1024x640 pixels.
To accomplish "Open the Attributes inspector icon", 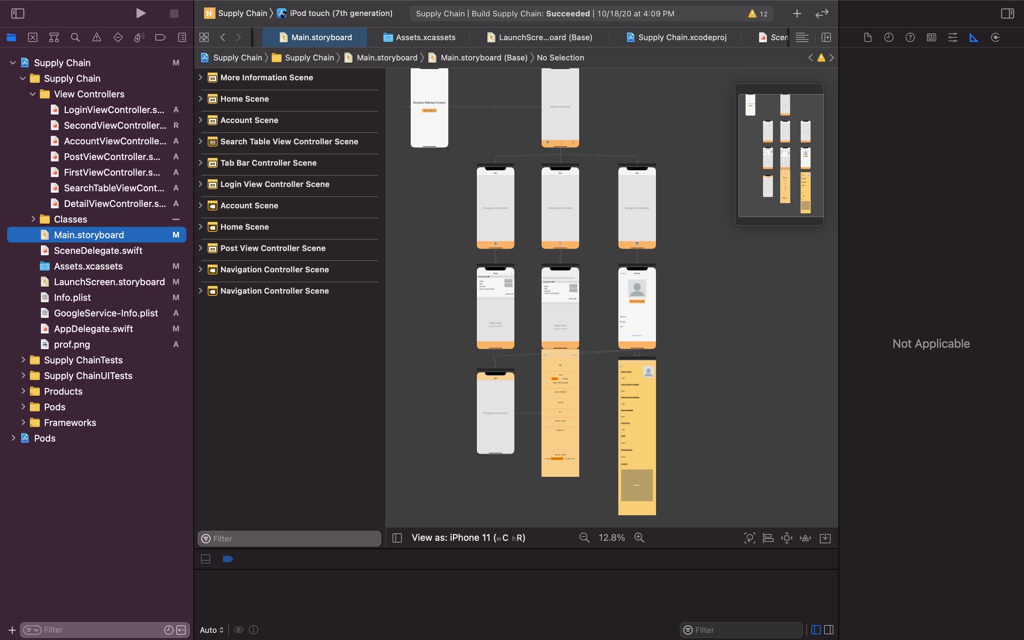I will [x=953, y=37].
